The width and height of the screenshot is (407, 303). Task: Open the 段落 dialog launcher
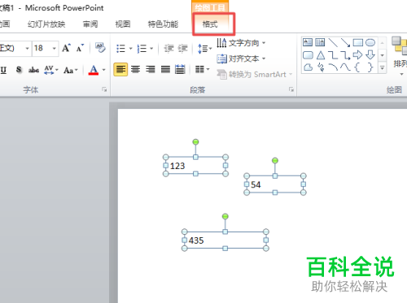pos(291,89)
